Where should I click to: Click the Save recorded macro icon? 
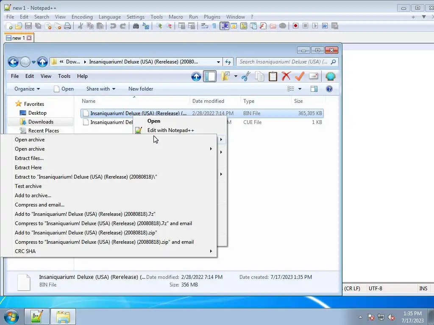pyautogui.click(x=335, y=26)
